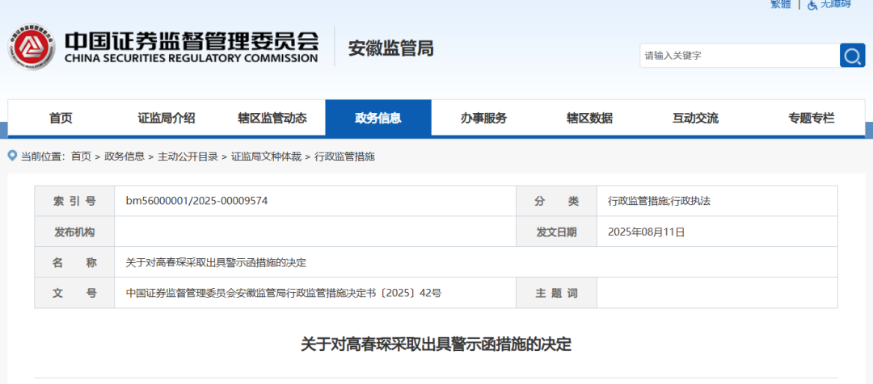
Task: Click CHINA SECURITIES REGULATORY COMMISSION English text
Action: [192, 58]
